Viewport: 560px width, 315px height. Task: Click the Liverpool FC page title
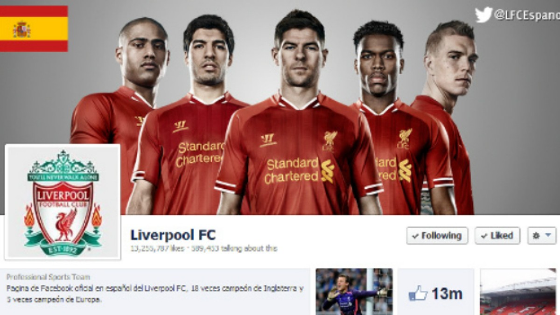pyautogui.click(x=173, y=235)
